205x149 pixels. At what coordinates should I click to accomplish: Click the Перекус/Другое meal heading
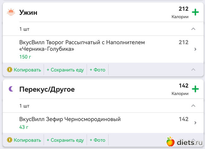(x=47, y=89)
